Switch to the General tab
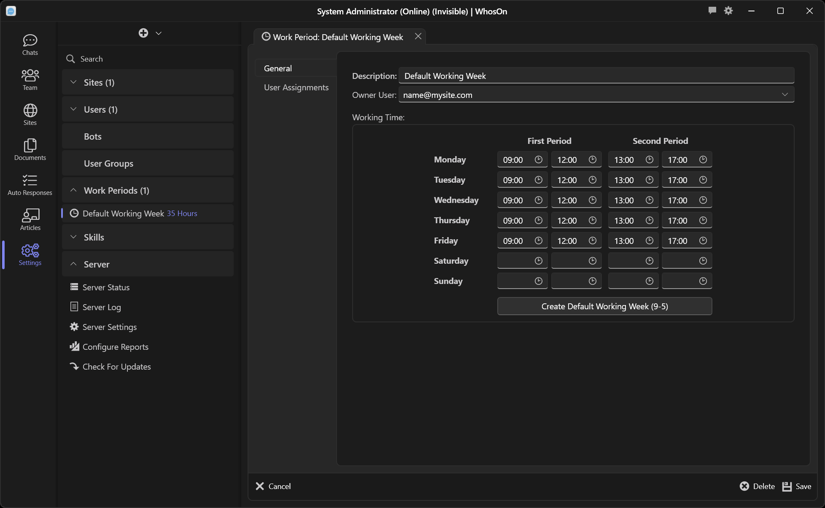Image resolution: width=825 pixels, height=508 pixels. point(296,68)
